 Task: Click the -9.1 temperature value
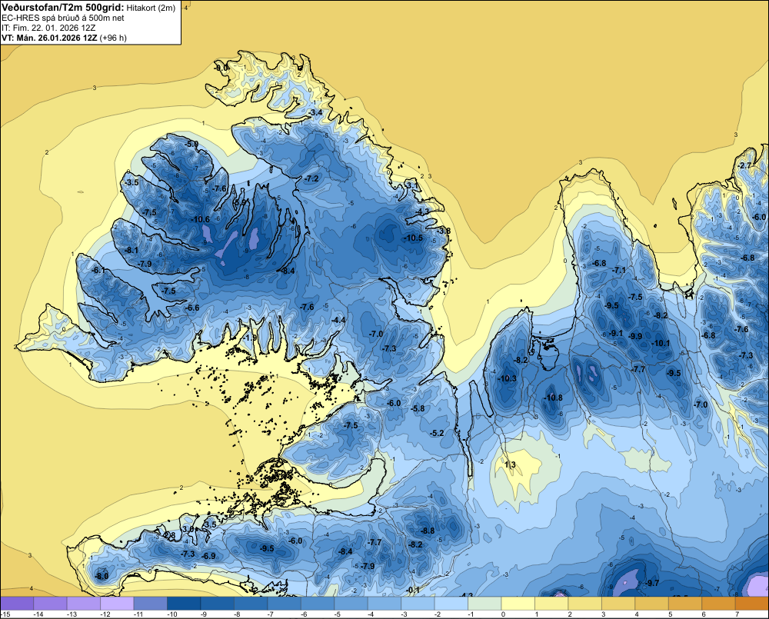click(x=615, y=334)
